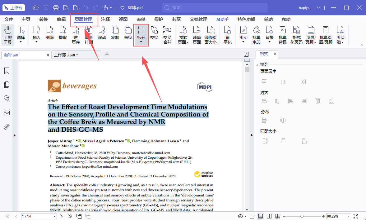This screenshot has width=366, height=220.
Task: Switch to two-page continuous view mode
Action: 278,216
